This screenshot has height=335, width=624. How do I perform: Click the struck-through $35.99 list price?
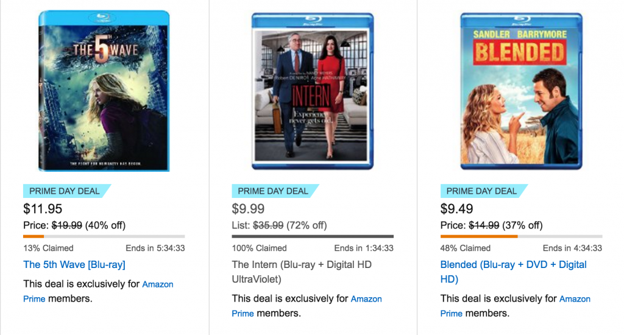268,225
